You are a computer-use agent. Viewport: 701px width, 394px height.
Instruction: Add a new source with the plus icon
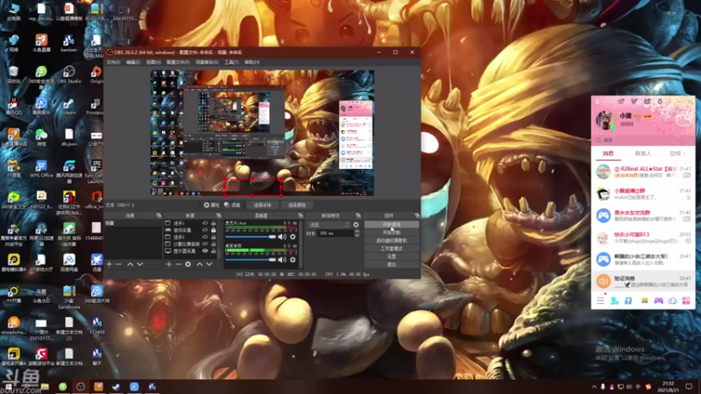(x=169, y=264)
